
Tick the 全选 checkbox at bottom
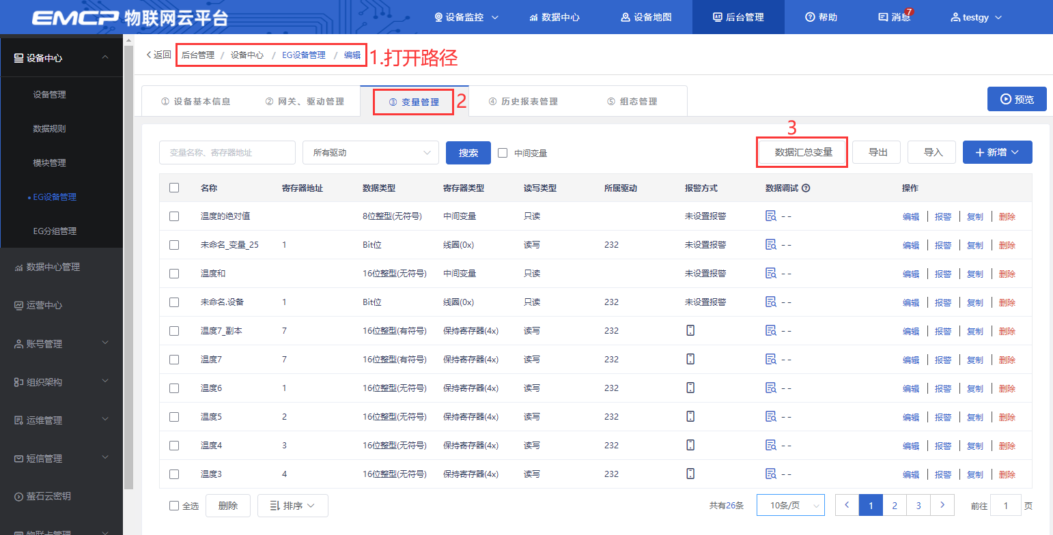pos(173,506)
